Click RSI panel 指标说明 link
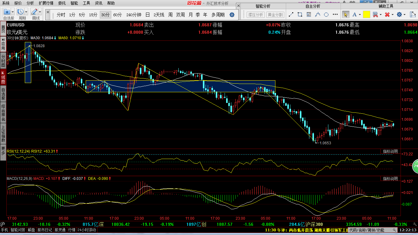The image size is (418, 235). [x=390, y=151]
